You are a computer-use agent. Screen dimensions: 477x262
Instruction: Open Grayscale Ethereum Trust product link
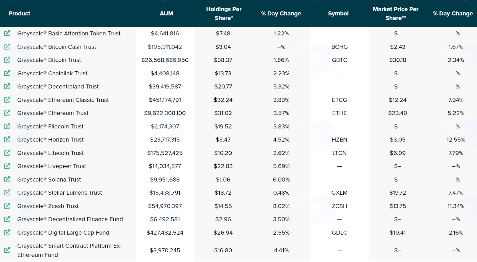(x=53, y=113)
